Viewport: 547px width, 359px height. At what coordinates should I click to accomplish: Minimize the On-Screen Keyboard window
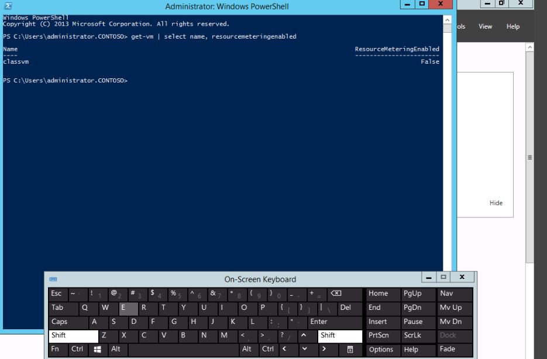(429, 277)
